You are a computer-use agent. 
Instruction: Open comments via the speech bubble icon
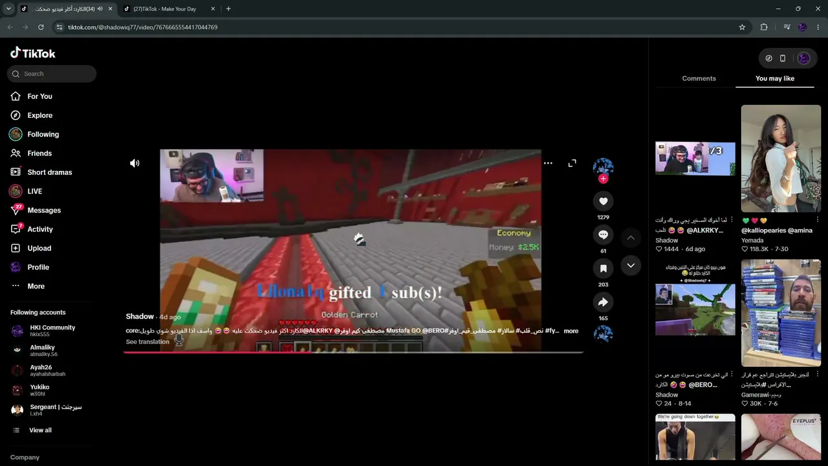pos(603,234)
